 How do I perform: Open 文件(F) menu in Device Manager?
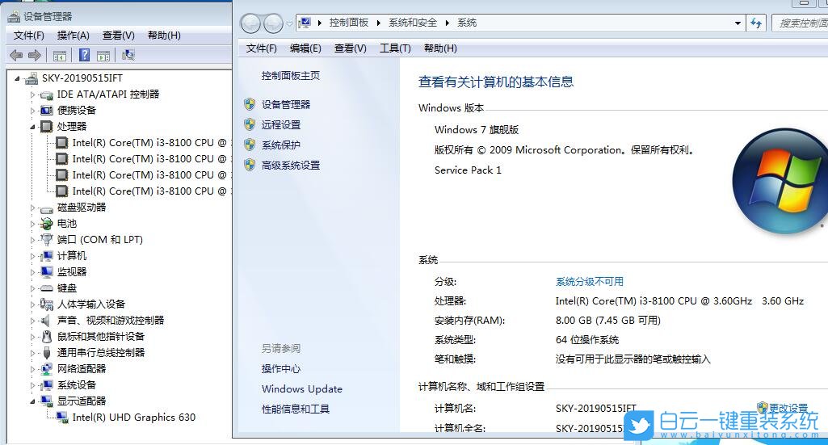click(x=29, y=36)
